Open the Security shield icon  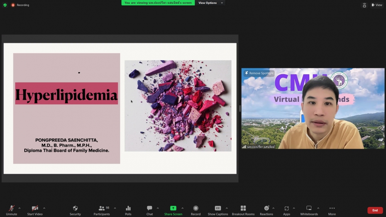[75, 209]
